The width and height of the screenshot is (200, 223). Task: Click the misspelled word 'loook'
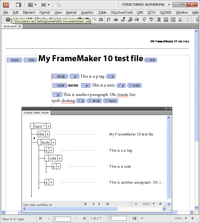(x=123, y=95)
